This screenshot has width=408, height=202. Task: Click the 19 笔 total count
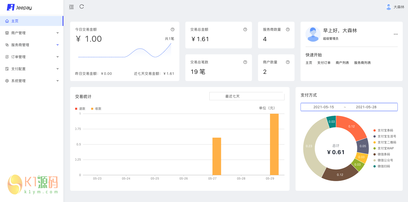pyautogui.click(x=198, y=72)
